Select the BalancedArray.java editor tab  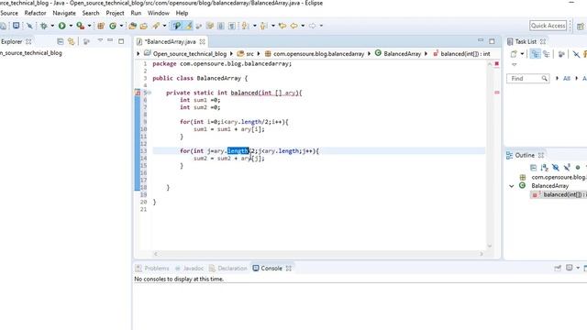(170, 41)
